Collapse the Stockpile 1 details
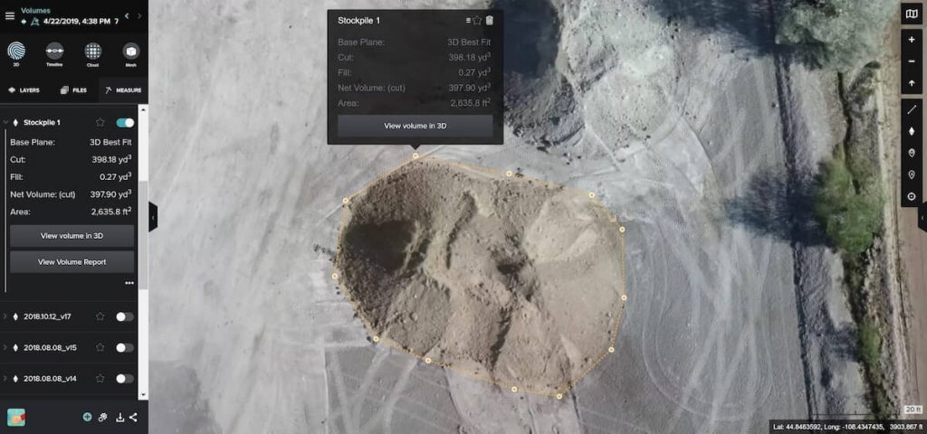 click(x=5, y=122)
